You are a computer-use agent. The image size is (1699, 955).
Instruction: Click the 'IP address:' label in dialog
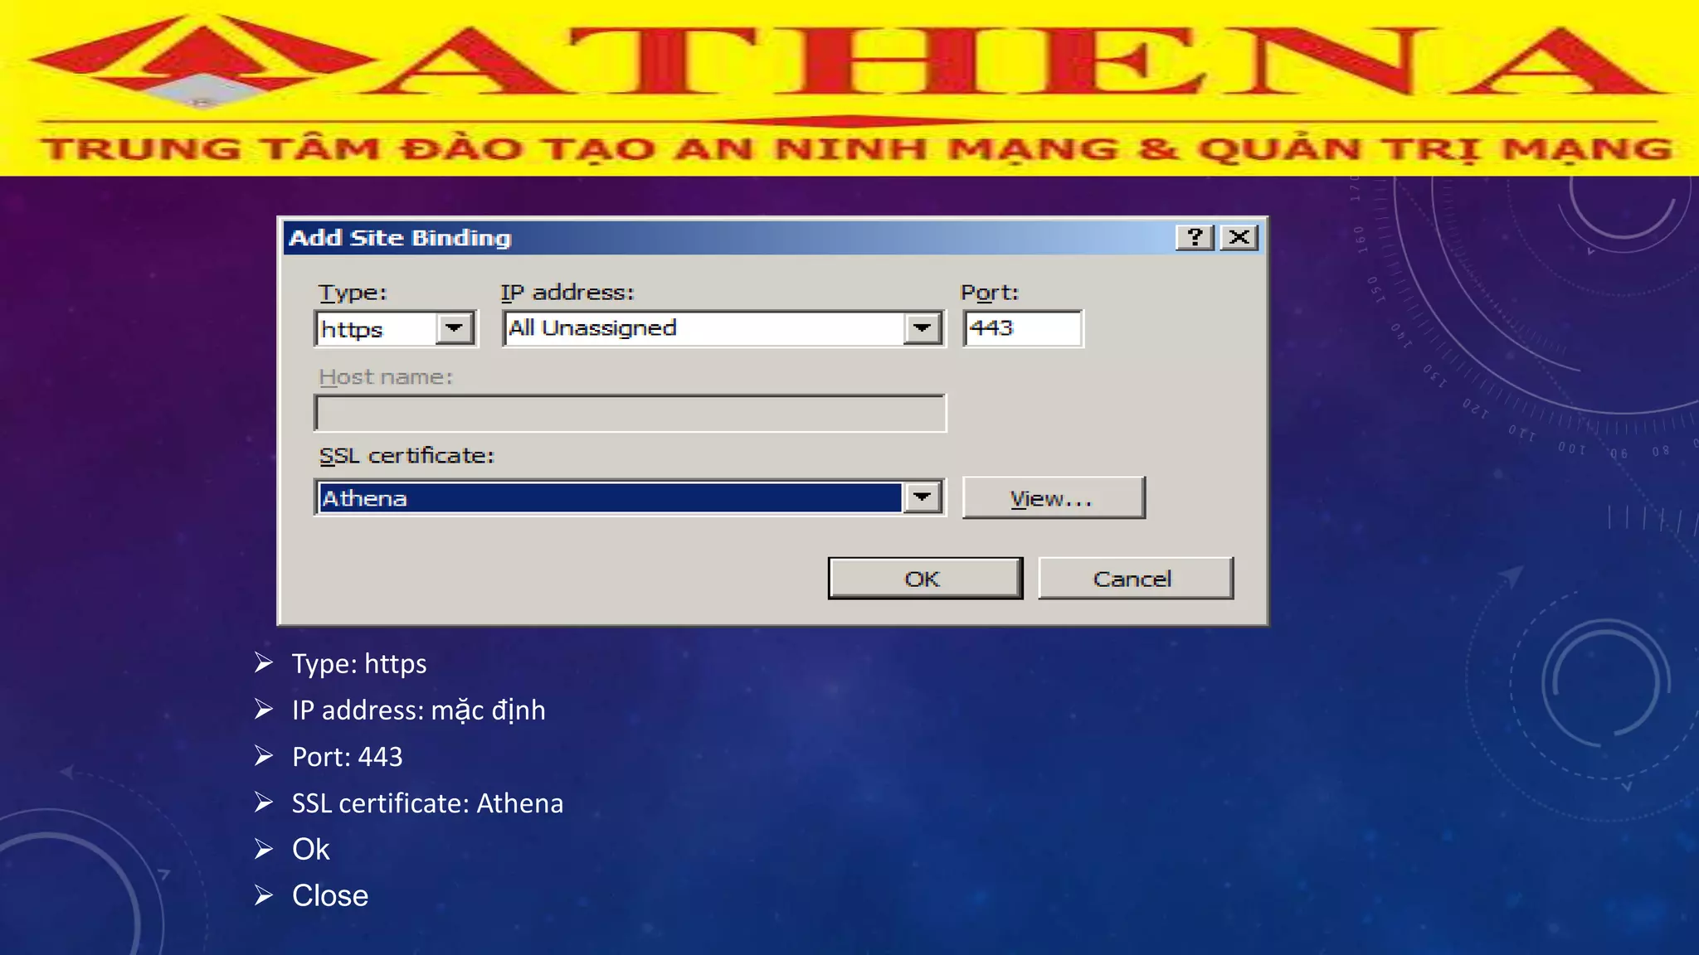[x=567, y=293]
